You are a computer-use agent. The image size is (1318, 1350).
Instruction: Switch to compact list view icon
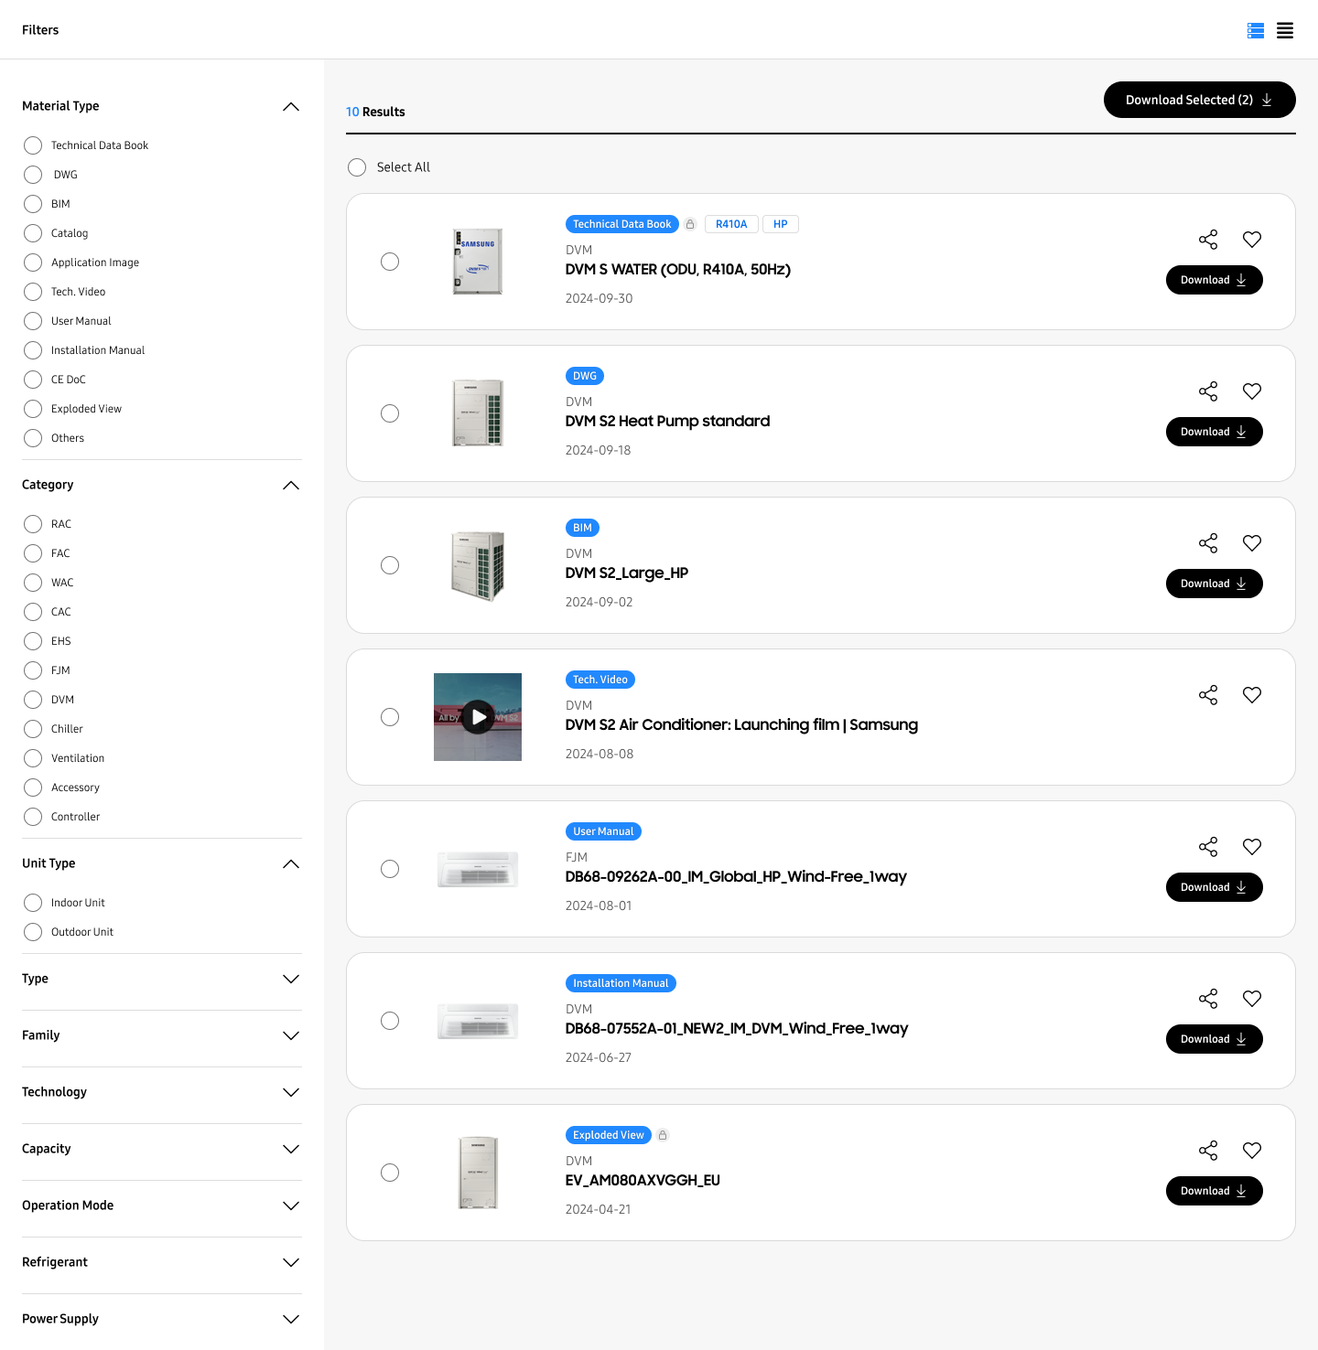tap(1285, 31)
